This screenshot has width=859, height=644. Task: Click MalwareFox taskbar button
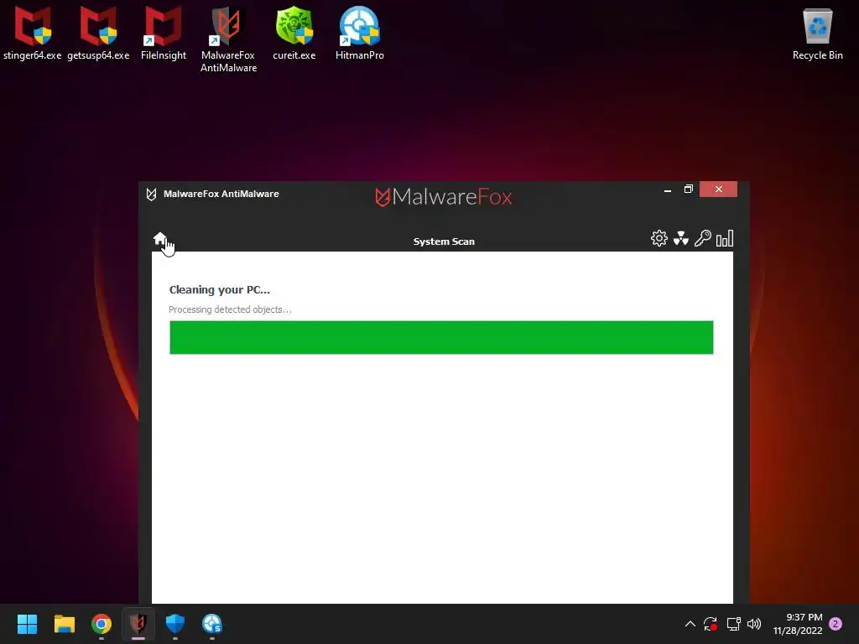(138, 624)
